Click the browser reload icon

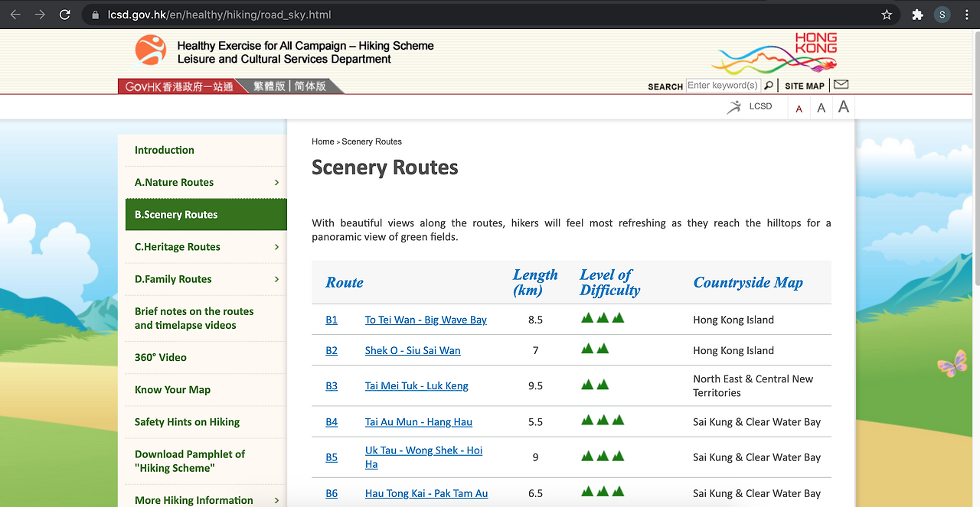click(x=64, y=14)
